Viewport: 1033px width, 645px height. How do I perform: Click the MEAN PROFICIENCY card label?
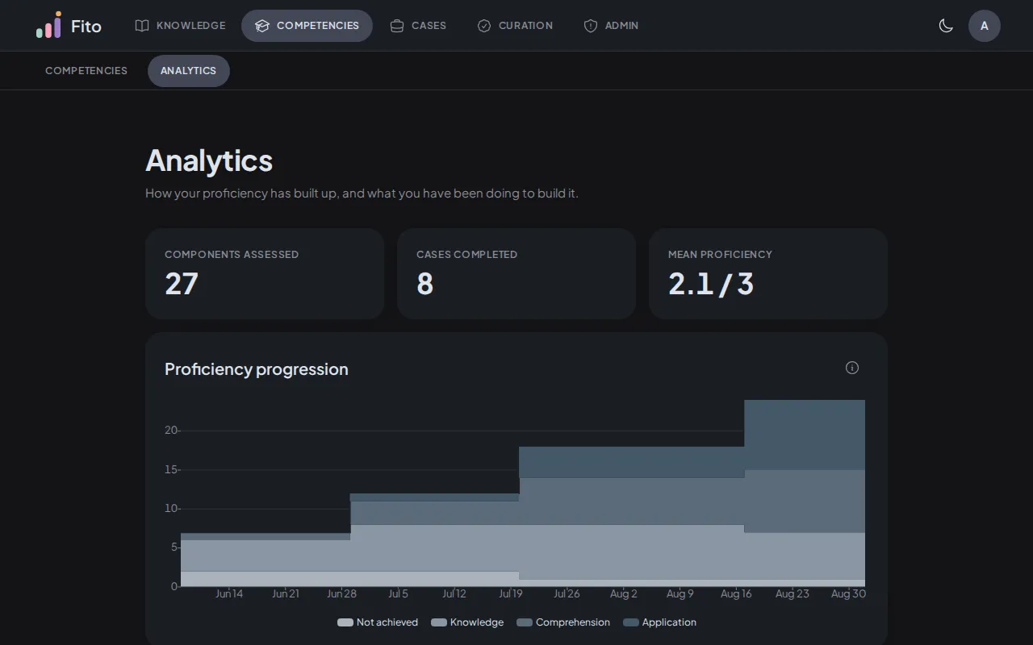(x=720, y=255)
